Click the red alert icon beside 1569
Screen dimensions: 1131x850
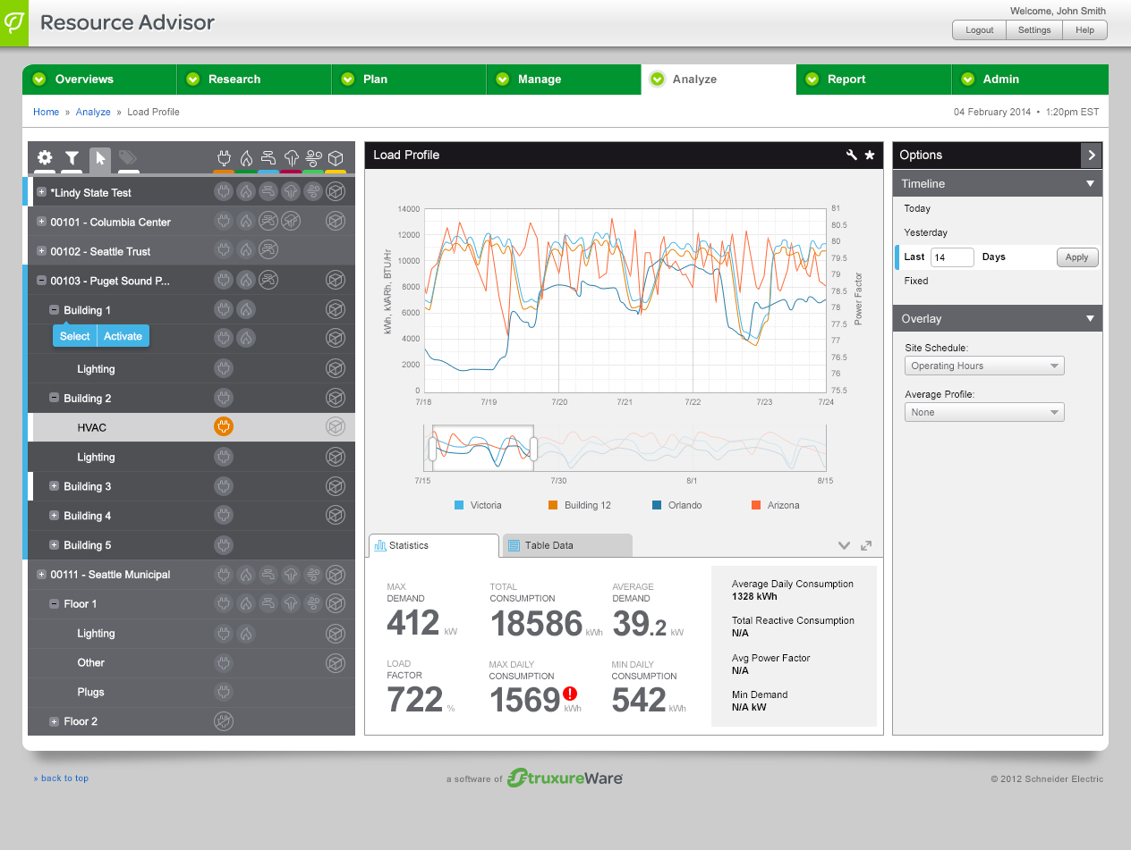[x=570, y=694]
